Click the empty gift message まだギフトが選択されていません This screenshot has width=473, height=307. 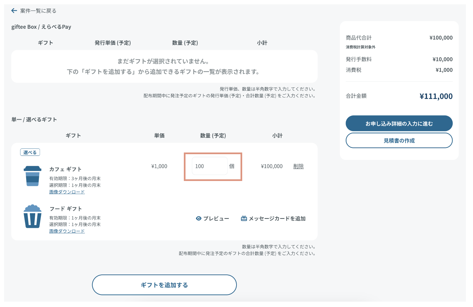pyautogui.click(x=163, y=61)
